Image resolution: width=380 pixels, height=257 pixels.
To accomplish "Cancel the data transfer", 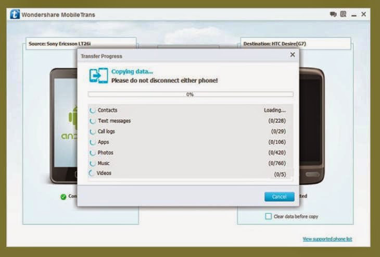I will click(280, 197).
